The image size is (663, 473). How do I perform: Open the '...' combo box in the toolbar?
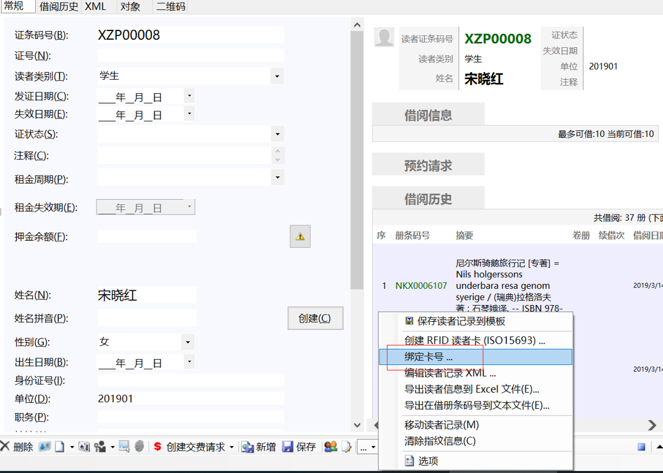click(x=367, y=447)
